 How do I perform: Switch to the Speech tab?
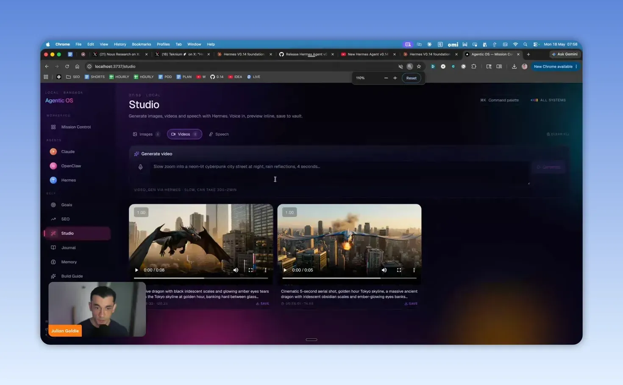pos(219,134)
